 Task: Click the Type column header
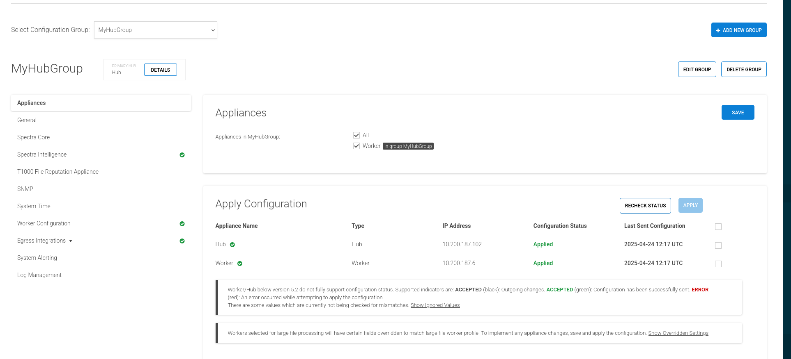click(x=358, y=226)
